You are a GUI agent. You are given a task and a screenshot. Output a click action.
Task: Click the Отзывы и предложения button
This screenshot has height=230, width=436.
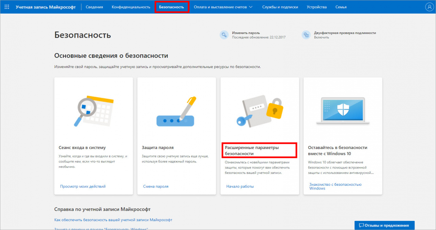(384, 225)
